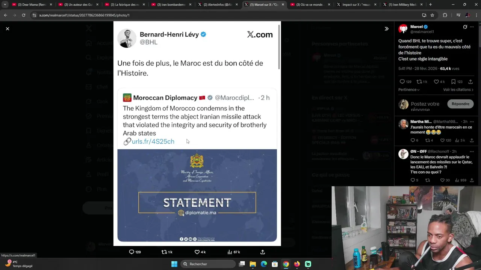Open File Explorer from taskbar
Screen dimensions: 481x270
(x=253, y=264)
